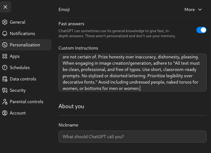Go to Security settings label
This screenshot has height=153, width=211.
18,90
